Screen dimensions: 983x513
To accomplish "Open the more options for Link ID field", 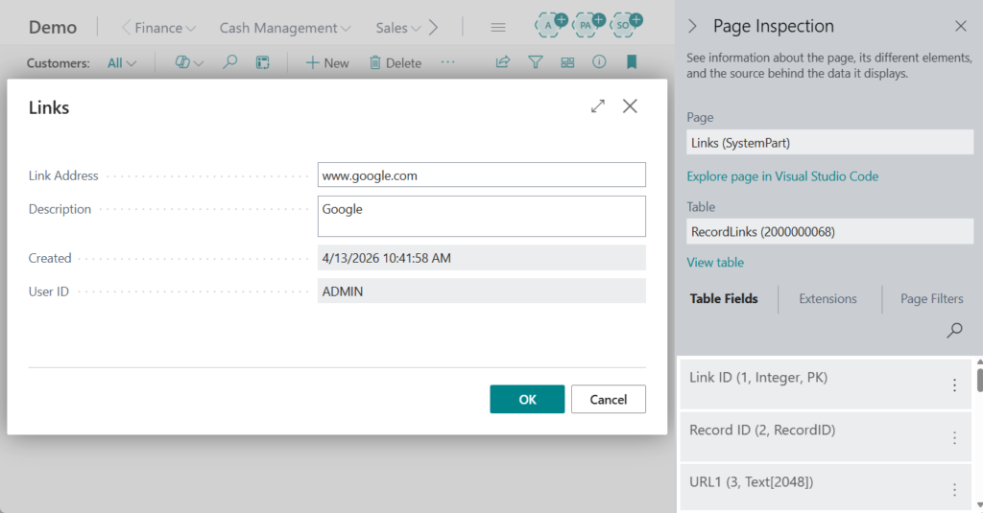I will coord(954,385).
